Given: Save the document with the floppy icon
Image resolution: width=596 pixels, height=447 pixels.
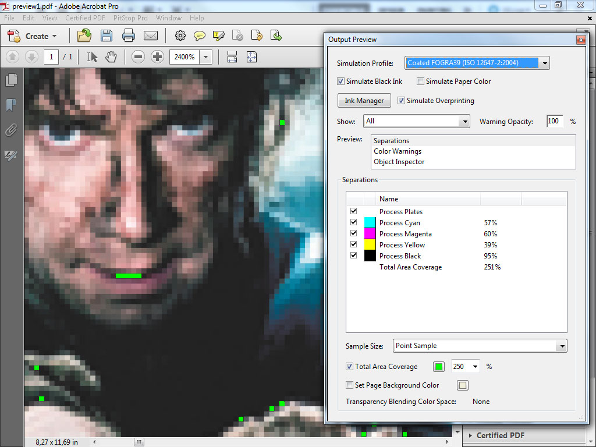Looking at the screenshot, I should coord(107,36).
